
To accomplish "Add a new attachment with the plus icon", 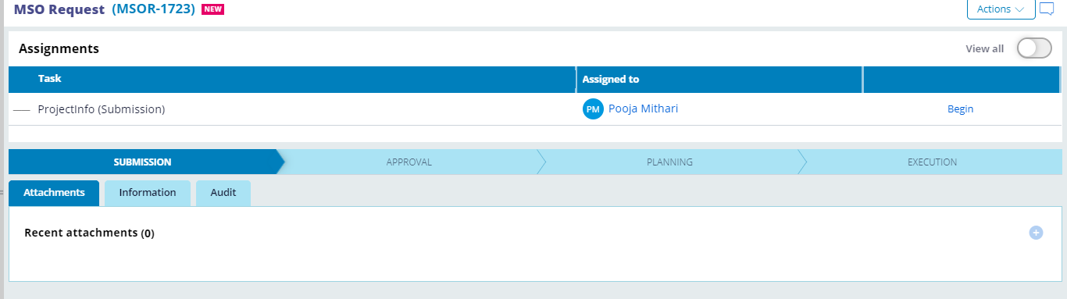I will click(1036, 233).
